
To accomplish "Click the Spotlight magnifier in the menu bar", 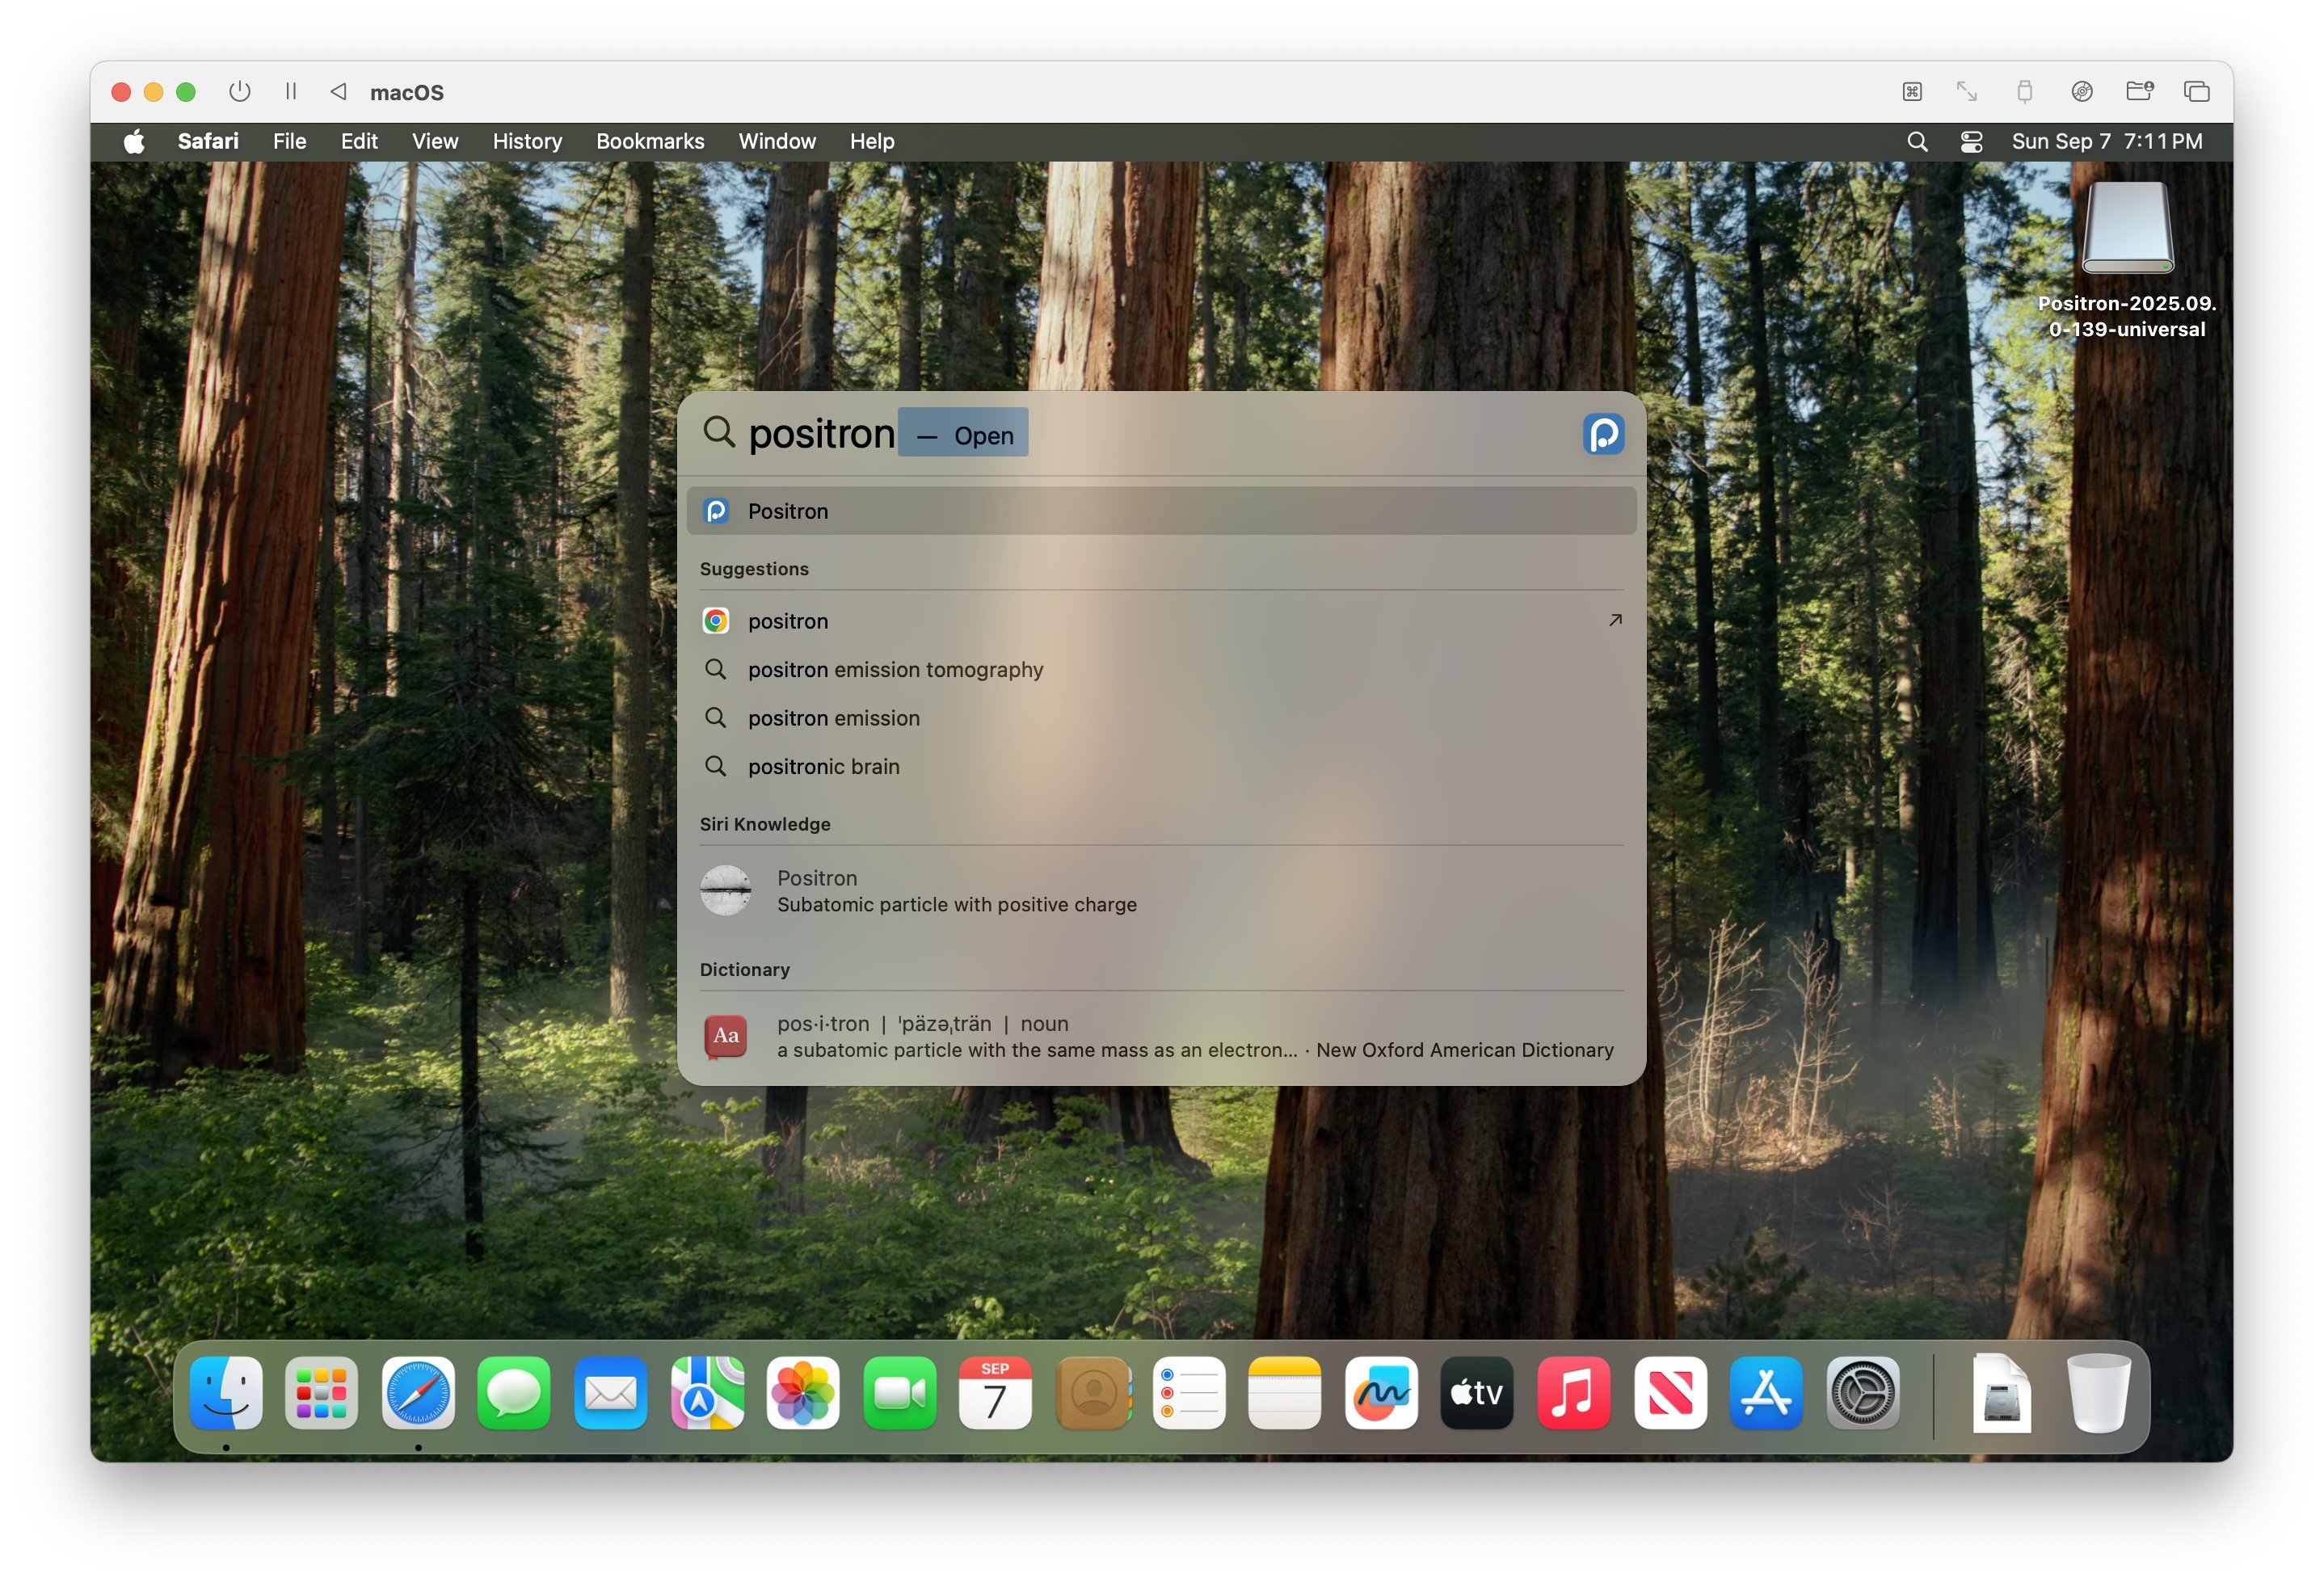I will pos(1916,142).
